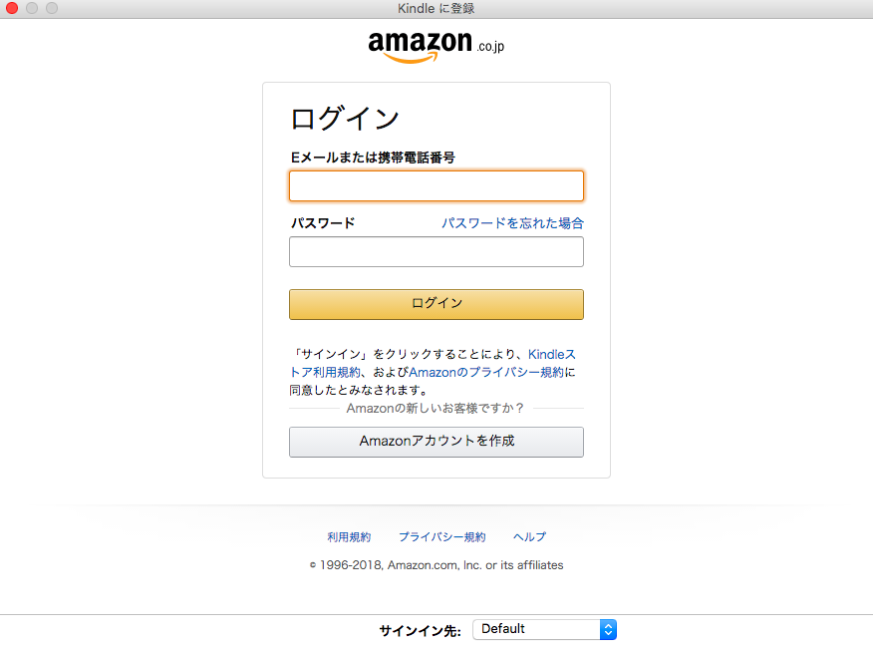873x645 pixels.
Task: Click the Eメールまたは携帯電話番号 field label
Action: coord(373,158)
